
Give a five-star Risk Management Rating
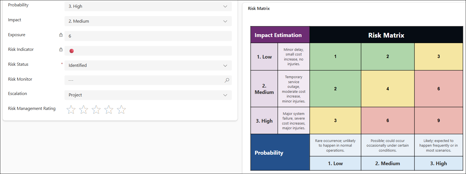click(121, 110)
